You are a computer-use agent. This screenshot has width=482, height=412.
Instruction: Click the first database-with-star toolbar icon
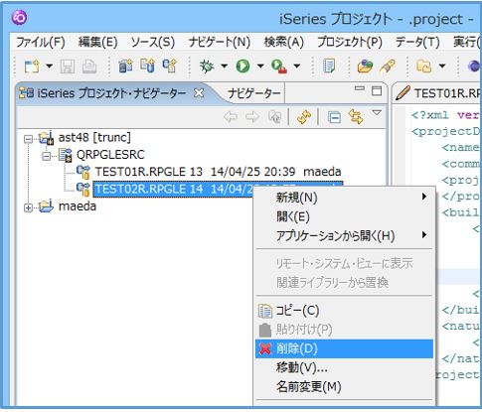[125, 66]
